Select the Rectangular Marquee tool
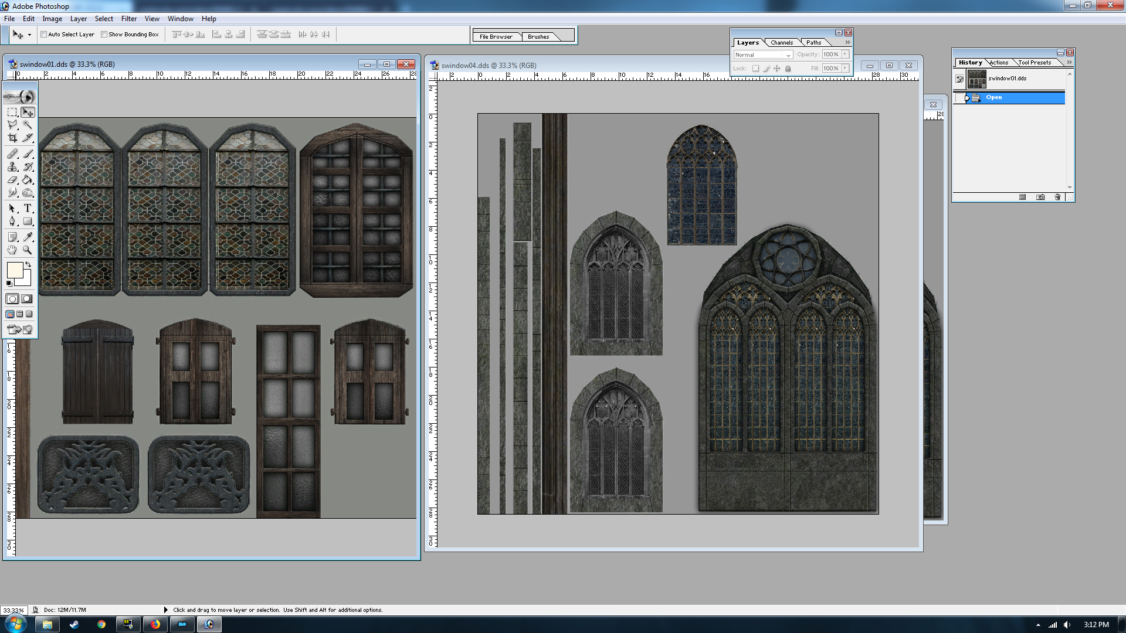Viewport: 1126px width, 633px height. (12, 112)
